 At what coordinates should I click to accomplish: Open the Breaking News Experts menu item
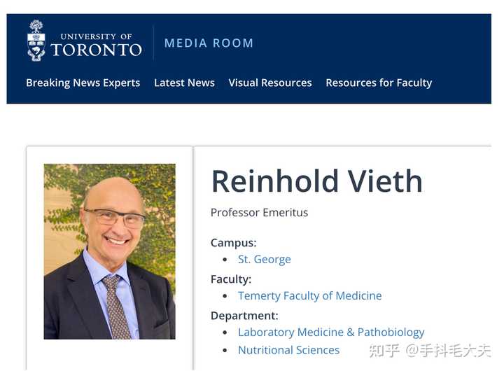click(83, 83)
